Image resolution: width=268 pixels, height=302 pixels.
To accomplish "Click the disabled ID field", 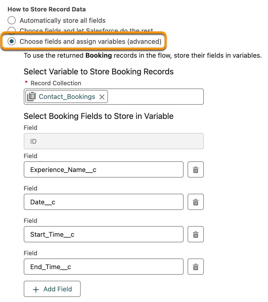I will click(114, 141).
